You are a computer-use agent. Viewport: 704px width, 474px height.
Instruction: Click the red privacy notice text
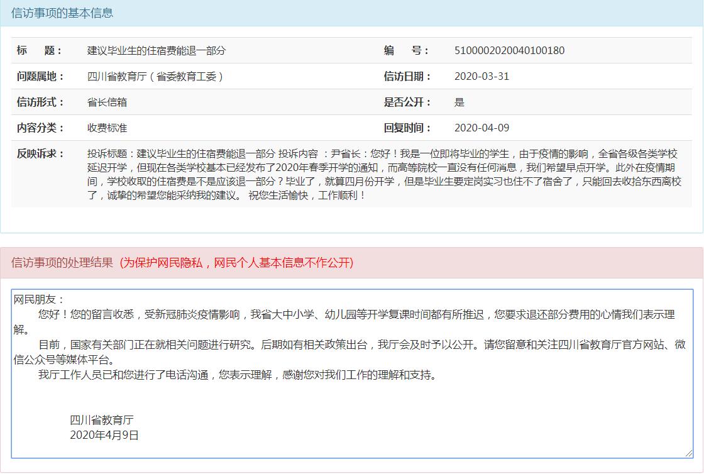coord(236,263)
